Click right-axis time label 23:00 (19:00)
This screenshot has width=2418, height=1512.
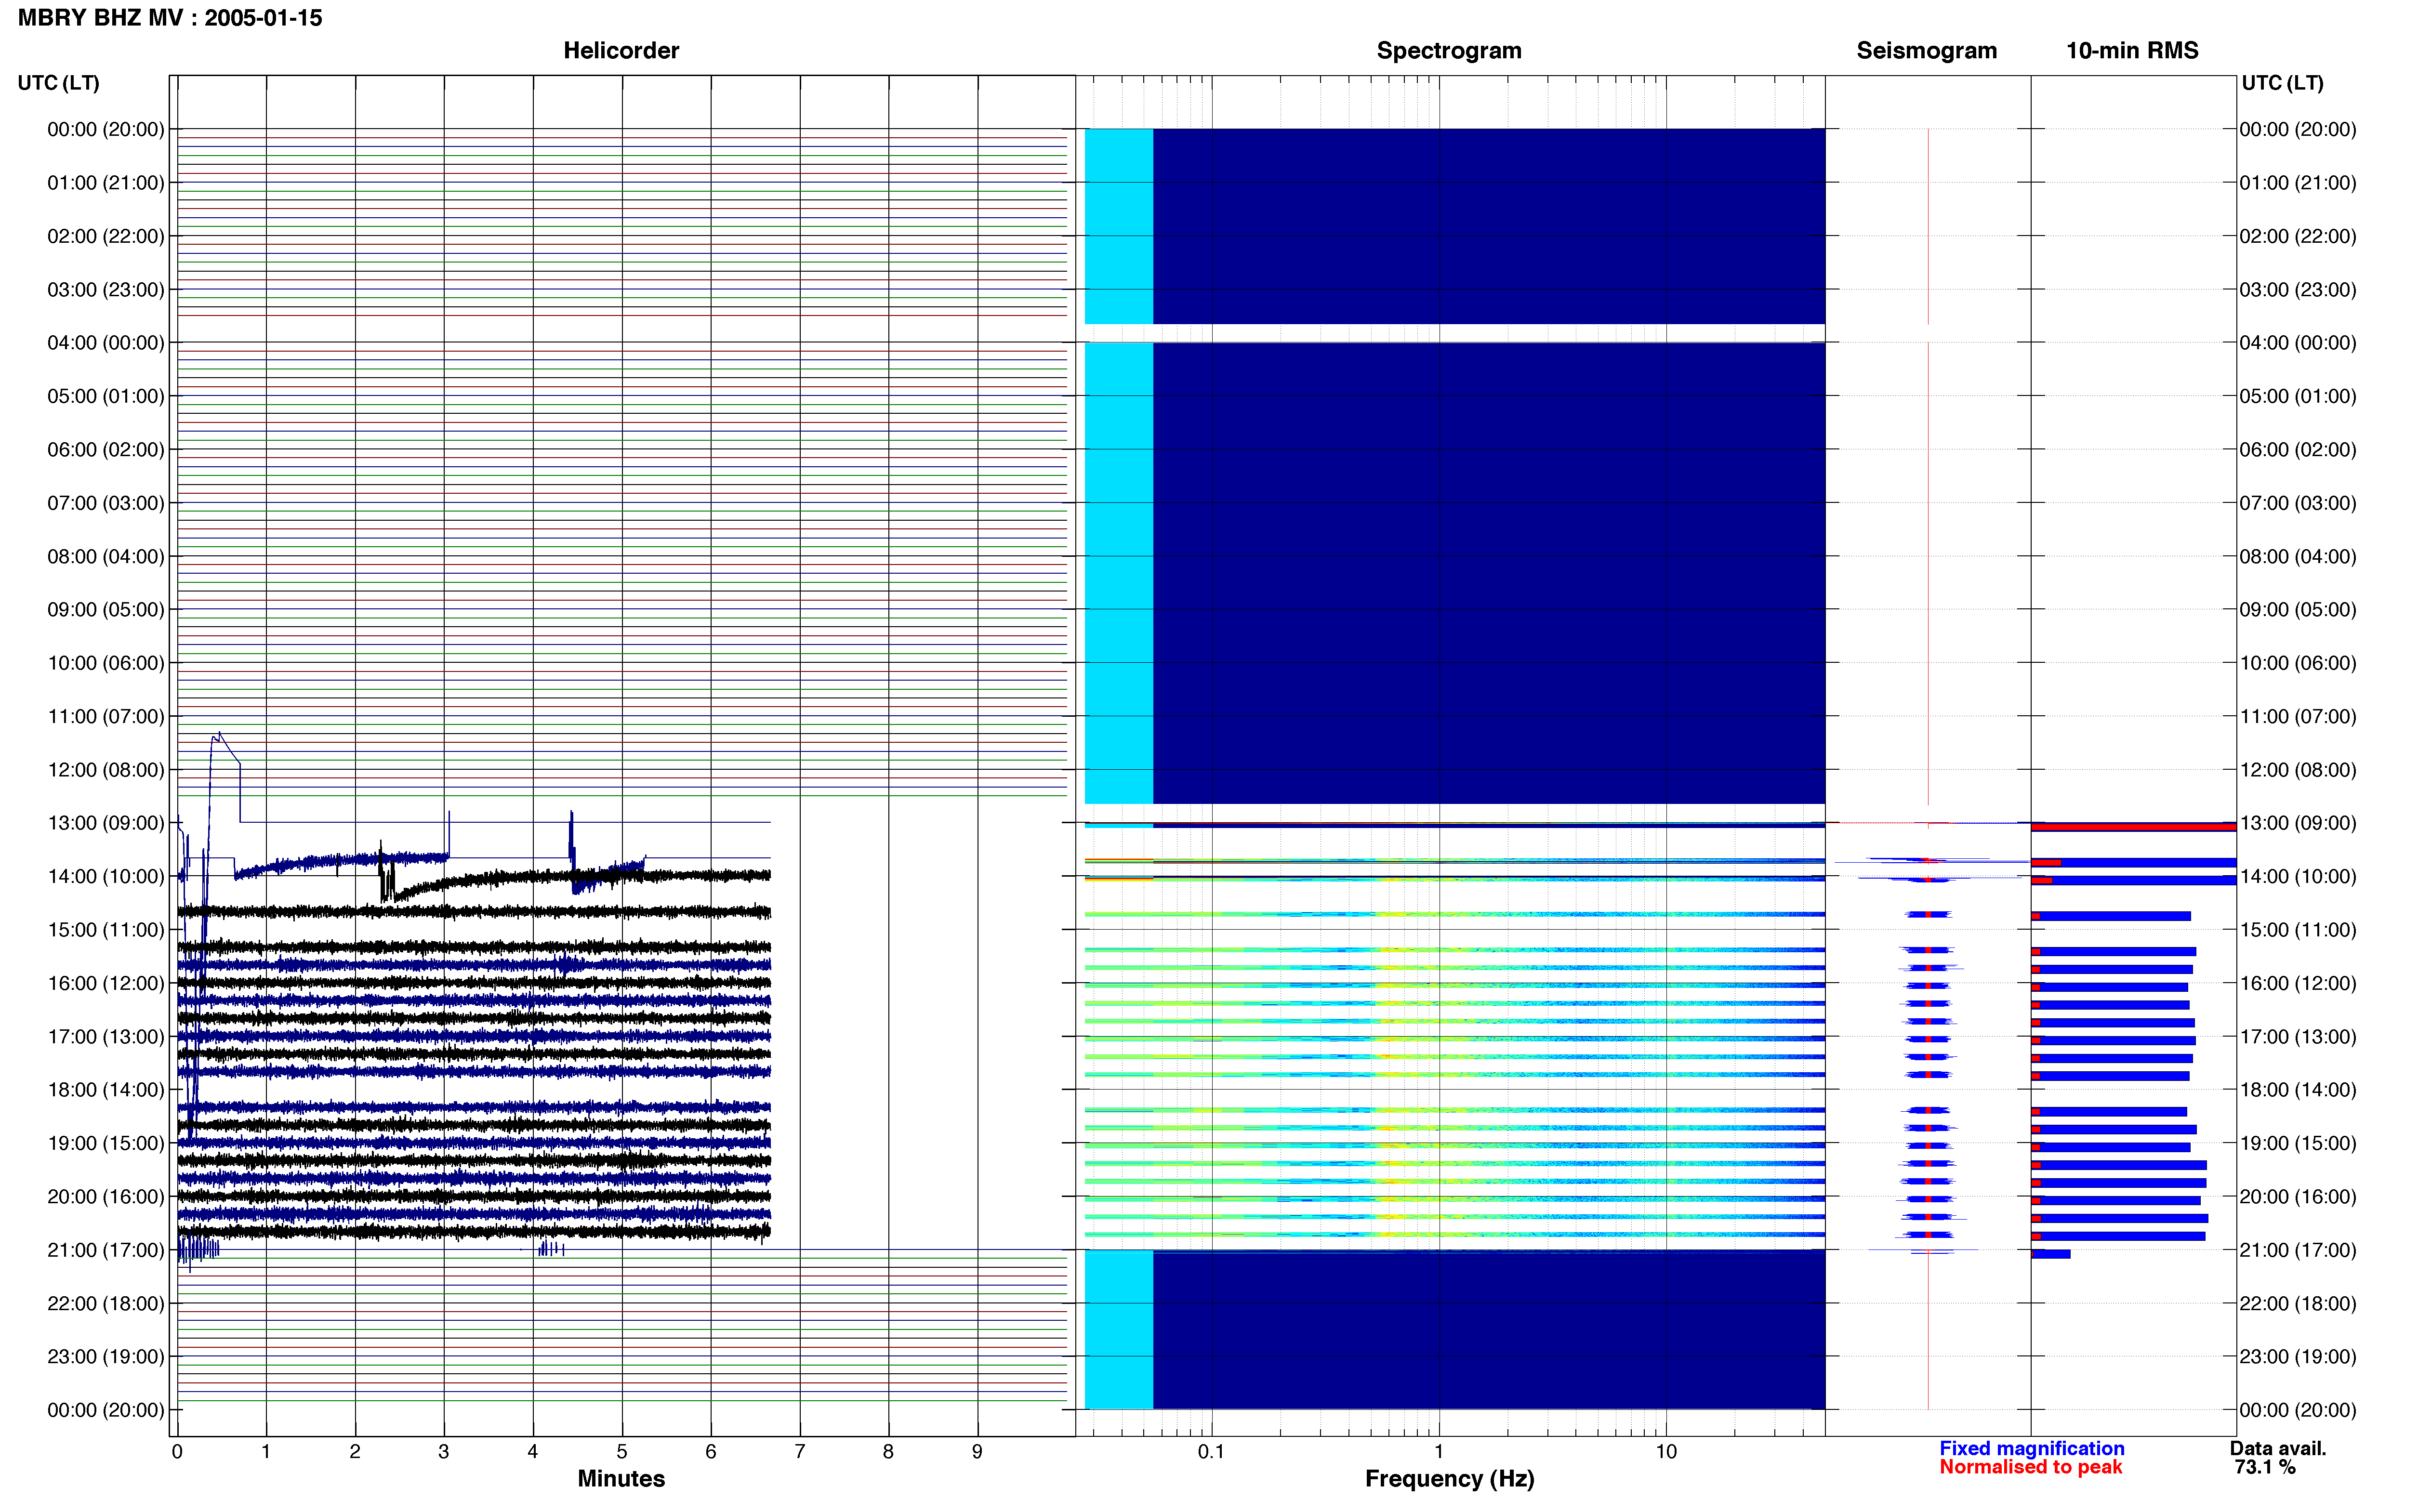pyautogui.click(x=2298, y=1357)
